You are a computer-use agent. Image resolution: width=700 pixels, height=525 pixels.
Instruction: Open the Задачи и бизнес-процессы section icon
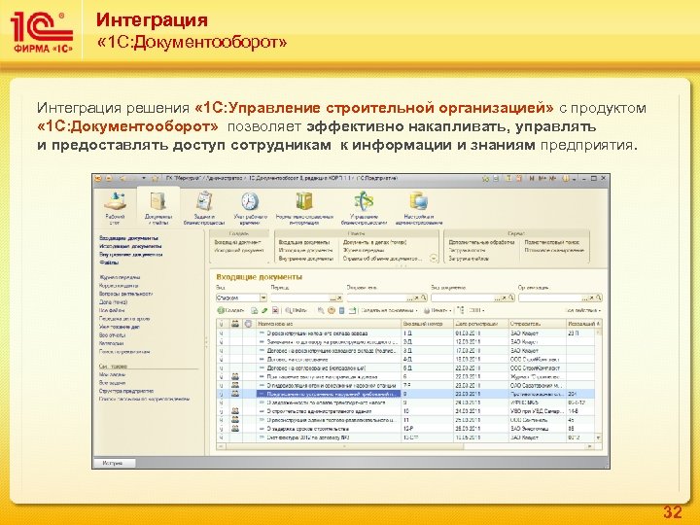(204, 201)
